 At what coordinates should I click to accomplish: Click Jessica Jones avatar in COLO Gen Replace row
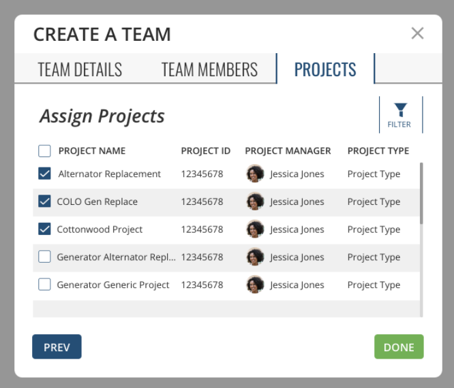[x=255, y=201]
